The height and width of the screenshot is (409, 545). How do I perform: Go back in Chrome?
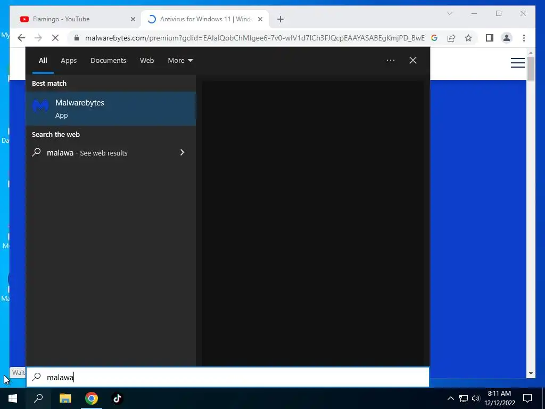21,38
